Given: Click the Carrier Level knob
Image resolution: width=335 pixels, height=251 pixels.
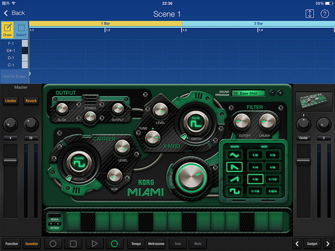Looking at the screenshot, I should tap(122, 147).
